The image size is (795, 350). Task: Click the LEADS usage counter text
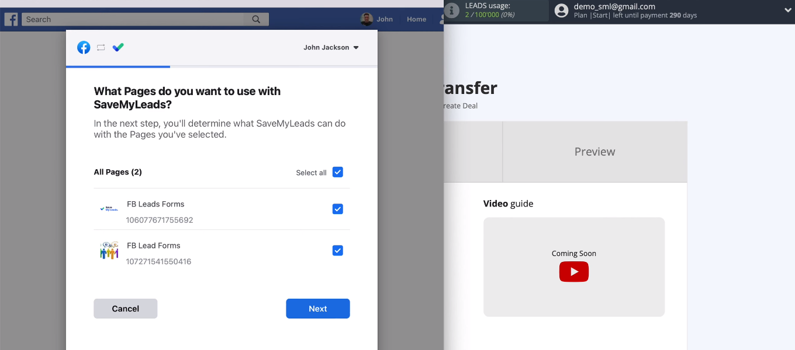click(490, 15)
